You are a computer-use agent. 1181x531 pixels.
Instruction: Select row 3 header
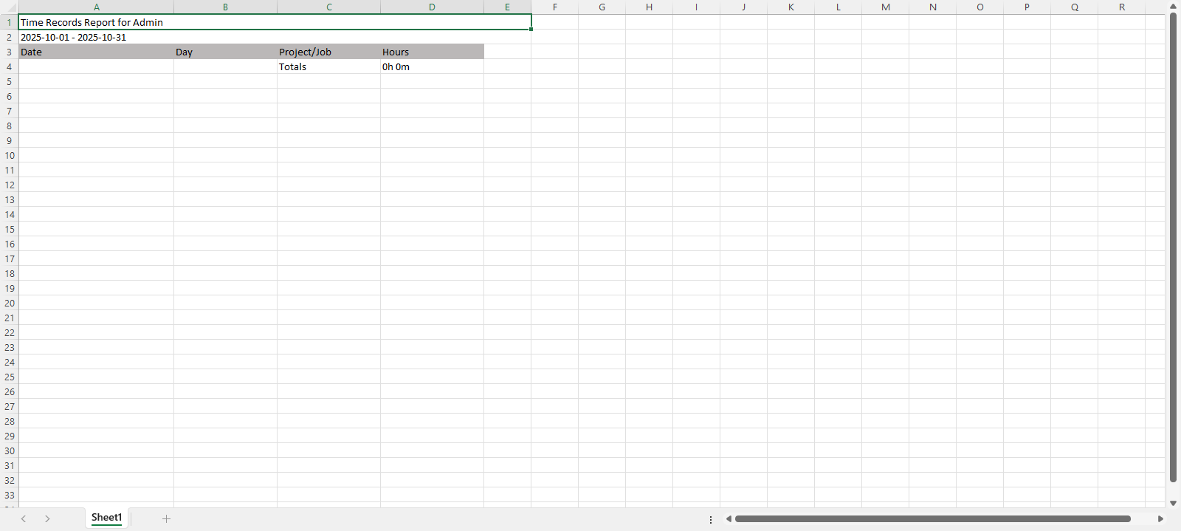(x=9, y=52)
